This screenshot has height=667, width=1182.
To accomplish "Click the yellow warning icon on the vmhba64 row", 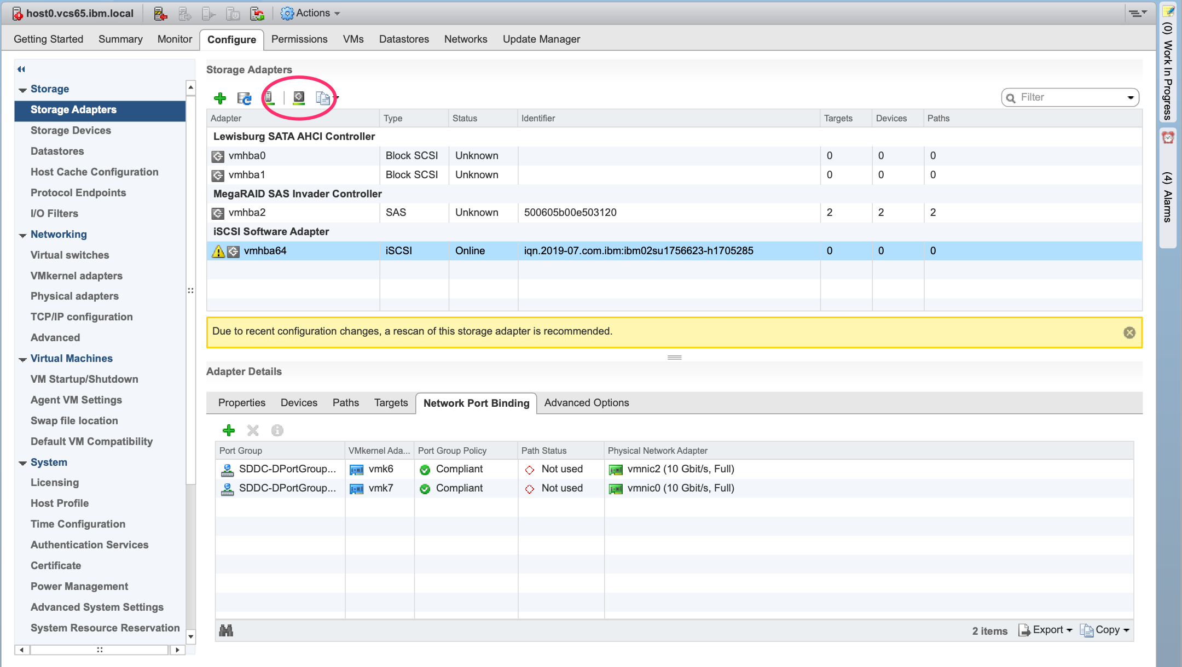I will click(218, 251).
